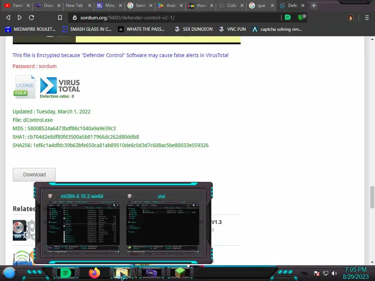Viewport: 375px width, 281px height.
Task: Open the browser hamburger menu
Action: coord(367,18)
